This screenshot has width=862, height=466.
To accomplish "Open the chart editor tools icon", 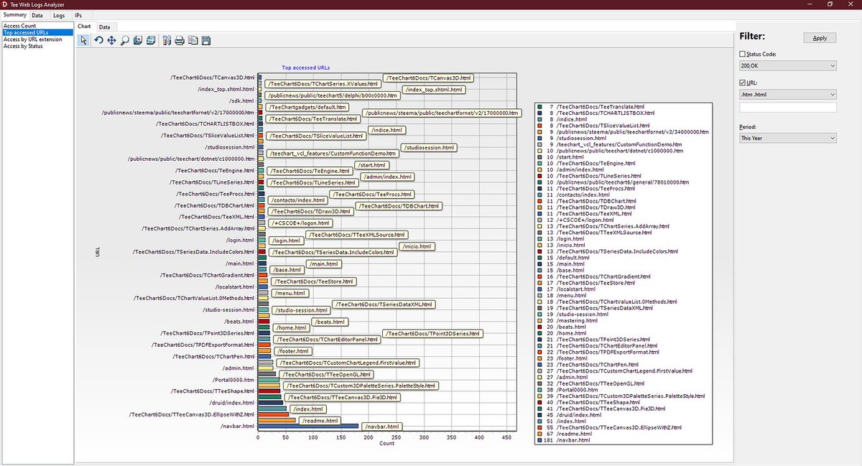I will 167,40.
